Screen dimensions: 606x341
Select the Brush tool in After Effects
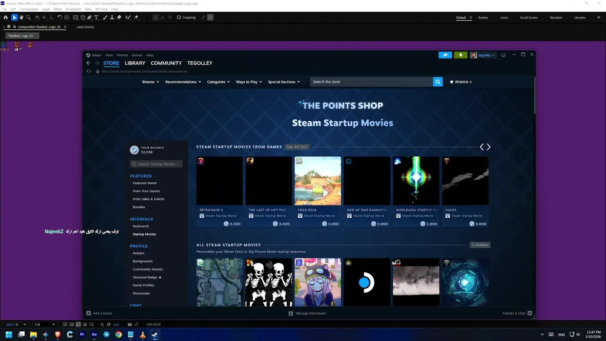click(105, 18)
